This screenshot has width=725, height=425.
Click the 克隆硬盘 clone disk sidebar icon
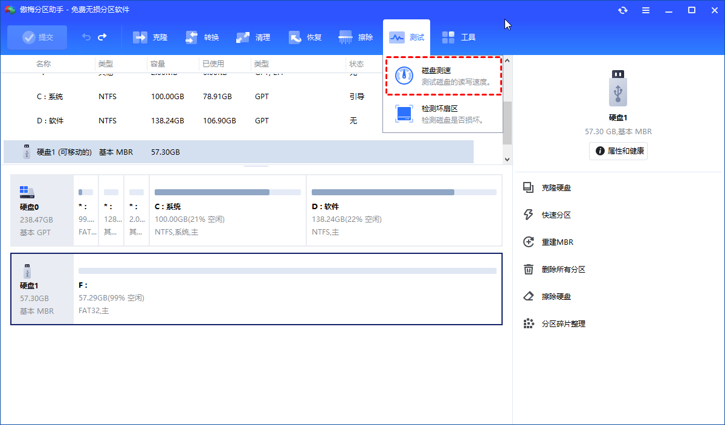point(530,187)
